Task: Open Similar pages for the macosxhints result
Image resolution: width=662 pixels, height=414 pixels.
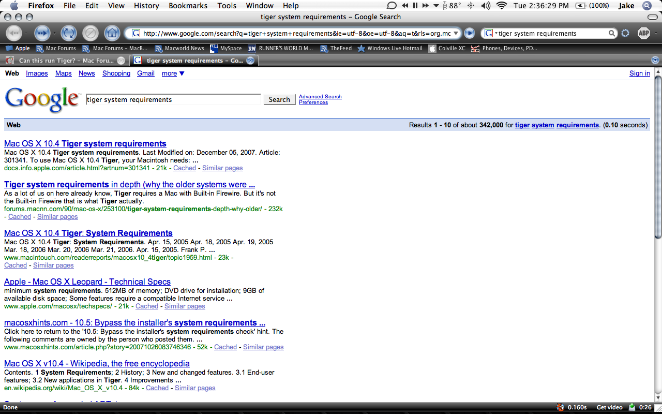Action: tap(263, 347)
